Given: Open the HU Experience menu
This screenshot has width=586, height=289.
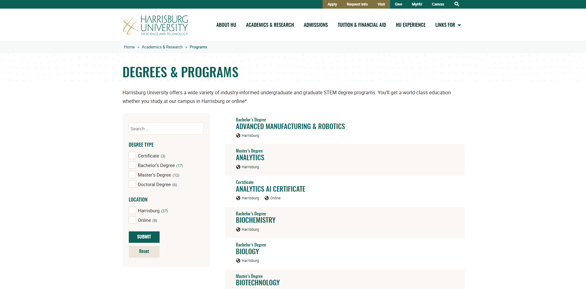Looking at the screenshot, I should tap(411, 25).
